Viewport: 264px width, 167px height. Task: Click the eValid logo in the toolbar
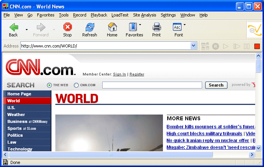point(254,30)
